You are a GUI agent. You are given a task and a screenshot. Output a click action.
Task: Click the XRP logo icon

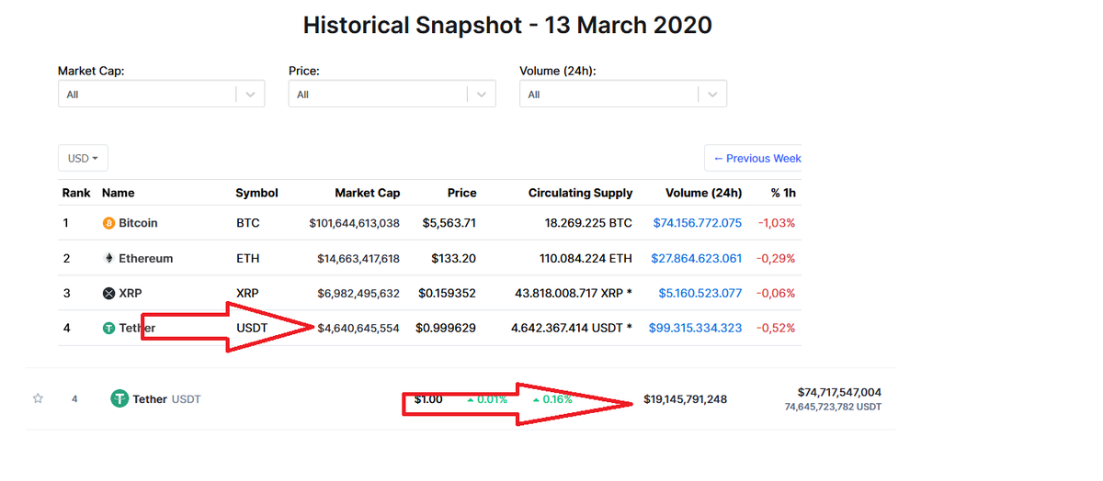[108, 294]
